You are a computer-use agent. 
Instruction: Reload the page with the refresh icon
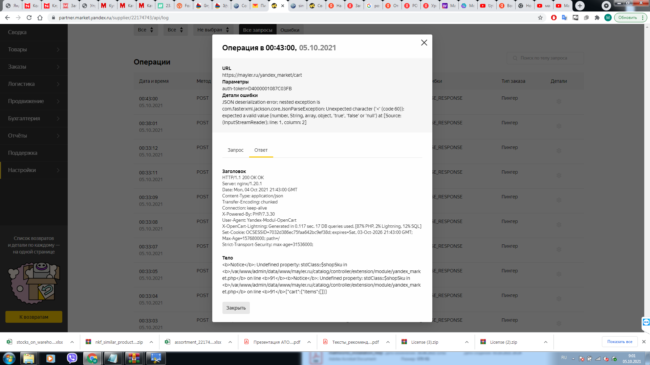click(x=29, y=18)
